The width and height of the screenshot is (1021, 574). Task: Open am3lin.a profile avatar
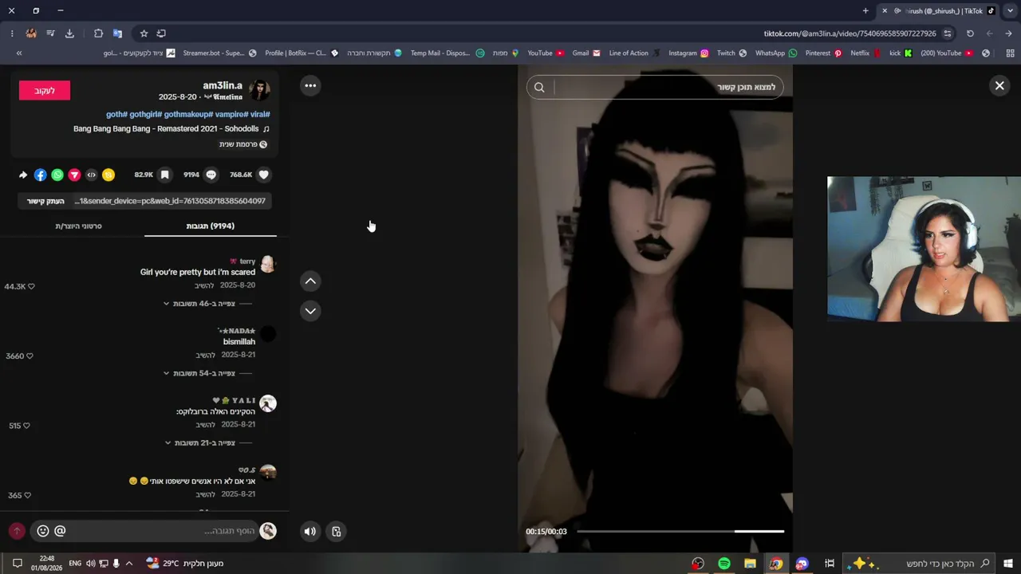pyautogui.click(x=259, y=90)
